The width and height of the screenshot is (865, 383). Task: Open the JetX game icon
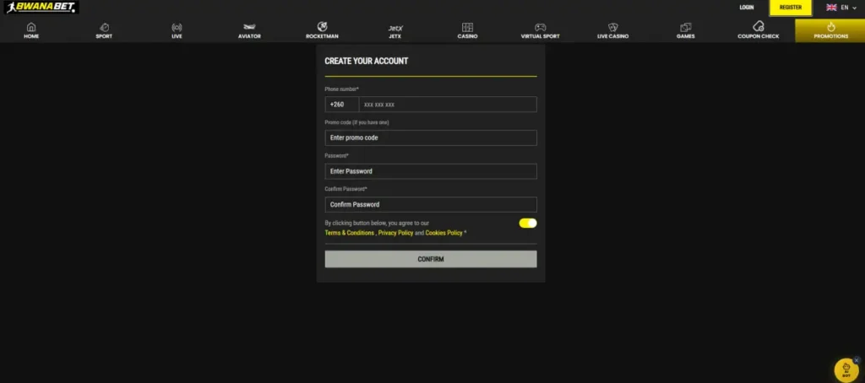[x=395, y=28]
